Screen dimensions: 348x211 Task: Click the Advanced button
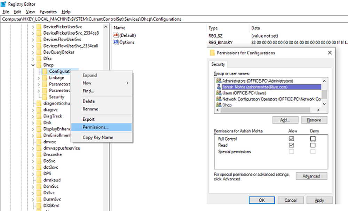coord(311,176)
